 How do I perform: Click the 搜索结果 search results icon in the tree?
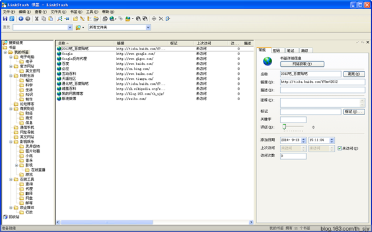(x=5, y=43)
